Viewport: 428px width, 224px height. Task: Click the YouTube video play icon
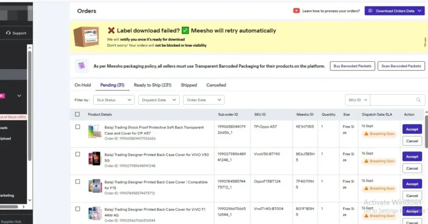[x=296, y=11]
